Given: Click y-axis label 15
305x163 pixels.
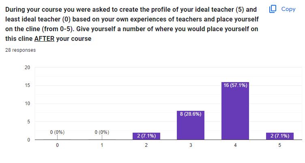Looking at the screenshot, I should (28, 85).
